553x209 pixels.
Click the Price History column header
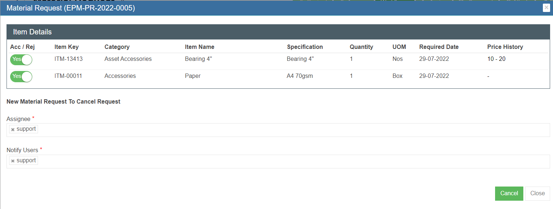[x=505, y=47]
